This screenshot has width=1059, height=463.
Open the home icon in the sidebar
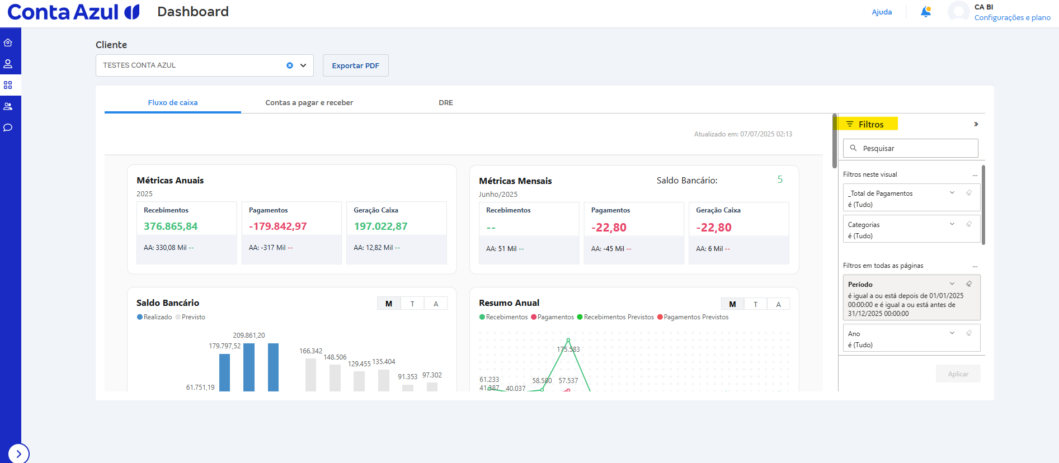pos(8,42)
